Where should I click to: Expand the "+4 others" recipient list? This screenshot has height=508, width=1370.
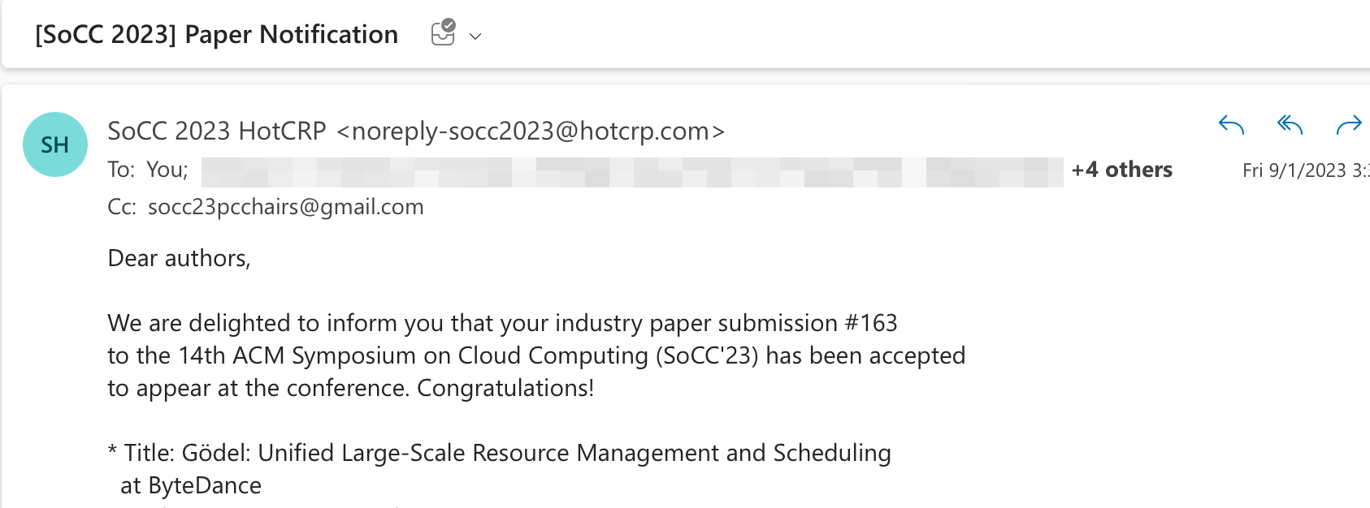click(1121, 170)
